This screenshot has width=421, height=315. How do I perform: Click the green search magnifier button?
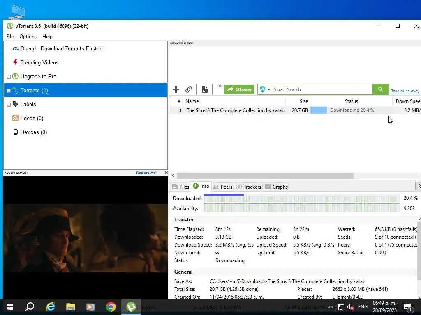point(380,89)
